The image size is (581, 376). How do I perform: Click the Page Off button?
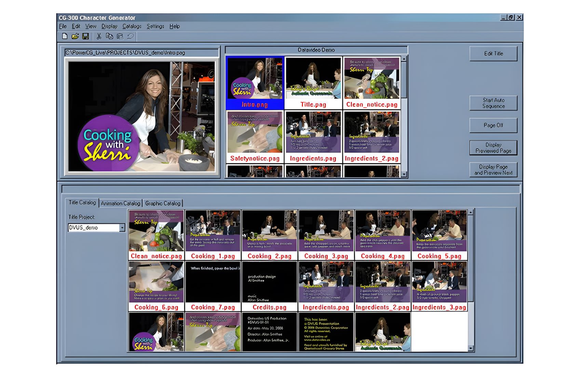(x=494, y=125)
